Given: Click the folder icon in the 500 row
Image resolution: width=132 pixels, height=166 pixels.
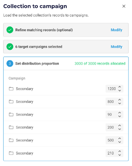Looking at the screenshot, I should 11,140.
